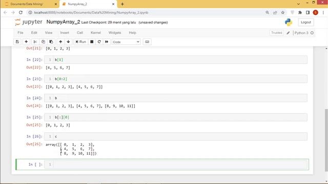Move selected cell down arrow

click(x=68, y=42)
